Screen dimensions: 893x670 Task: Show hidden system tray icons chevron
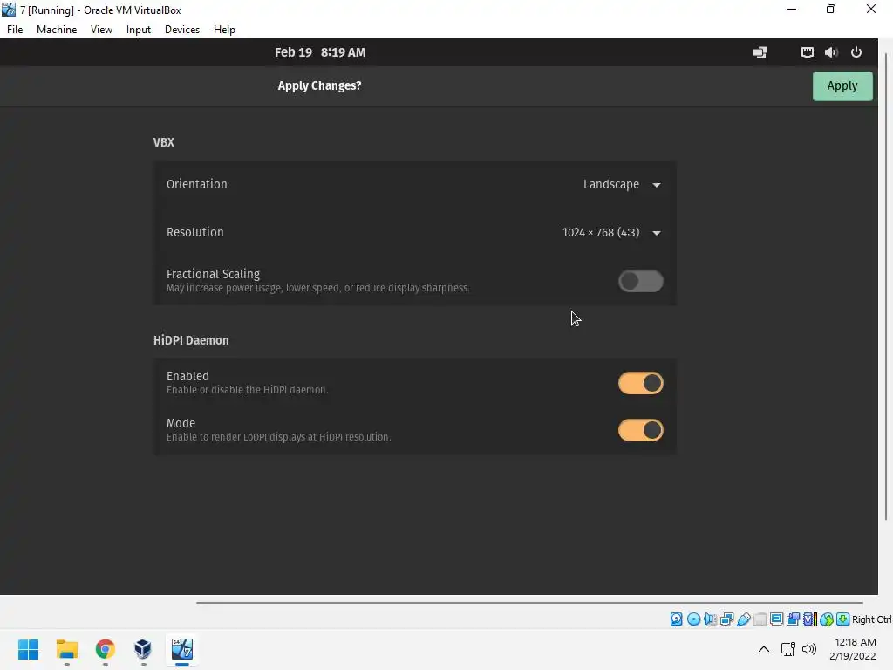point(764,649)
